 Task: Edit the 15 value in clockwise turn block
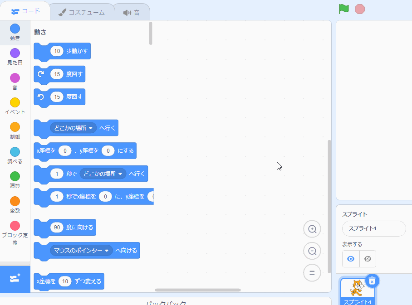[57, 74]
